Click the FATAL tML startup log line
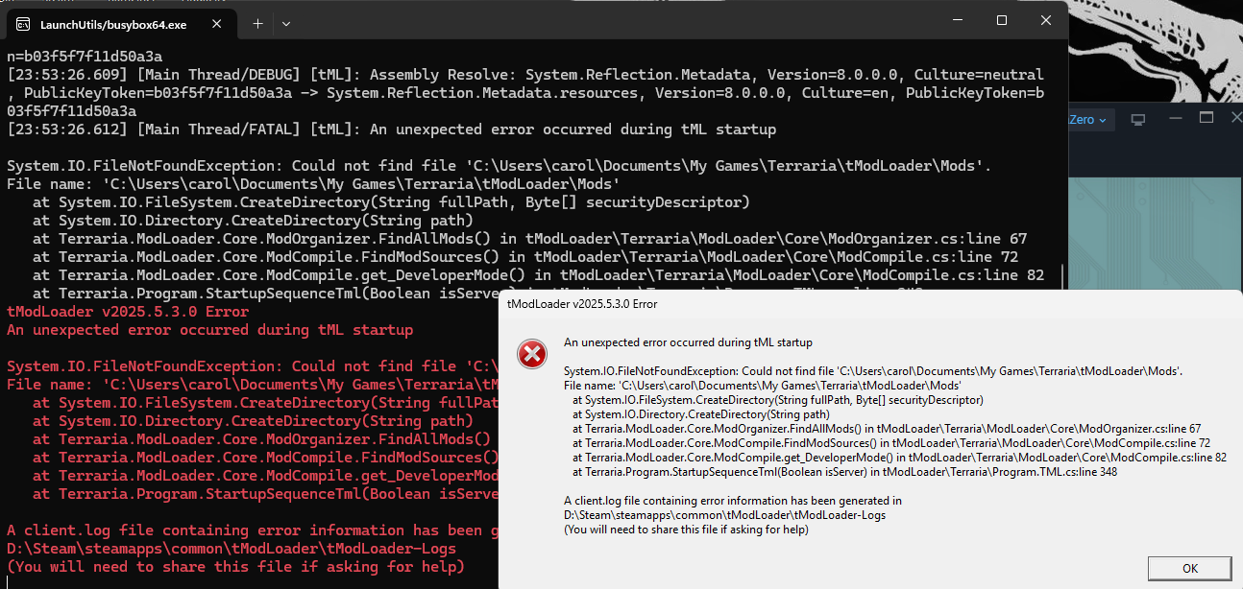The height and width of the screenshot is (589, 1243). (391, 130)
